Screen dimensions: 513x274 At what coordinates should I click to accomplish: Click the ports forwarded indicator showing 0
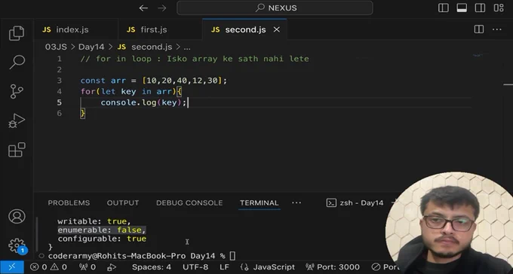coord(88,267)
